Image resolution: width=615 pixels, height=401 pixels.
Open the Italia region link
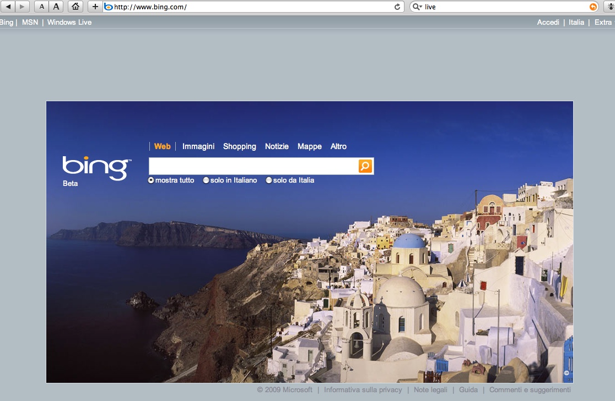[576, 23]
